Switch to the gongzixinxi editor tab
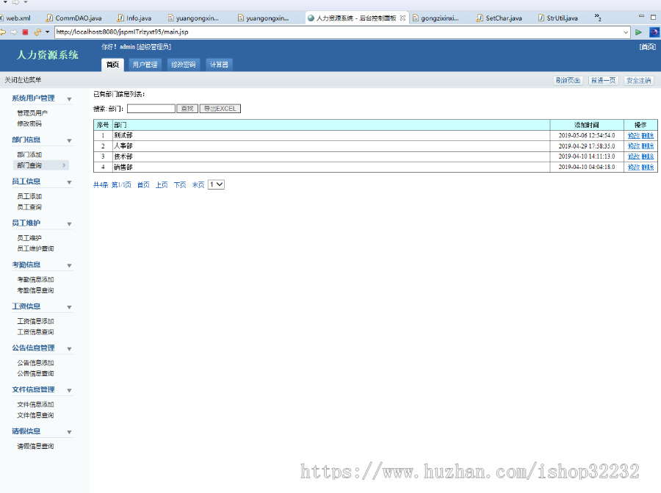The width and height of the screenshot is (661, 493). click(436, 18)
